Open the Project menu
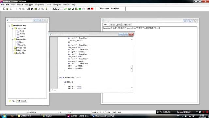 click(x=20, y=5)
